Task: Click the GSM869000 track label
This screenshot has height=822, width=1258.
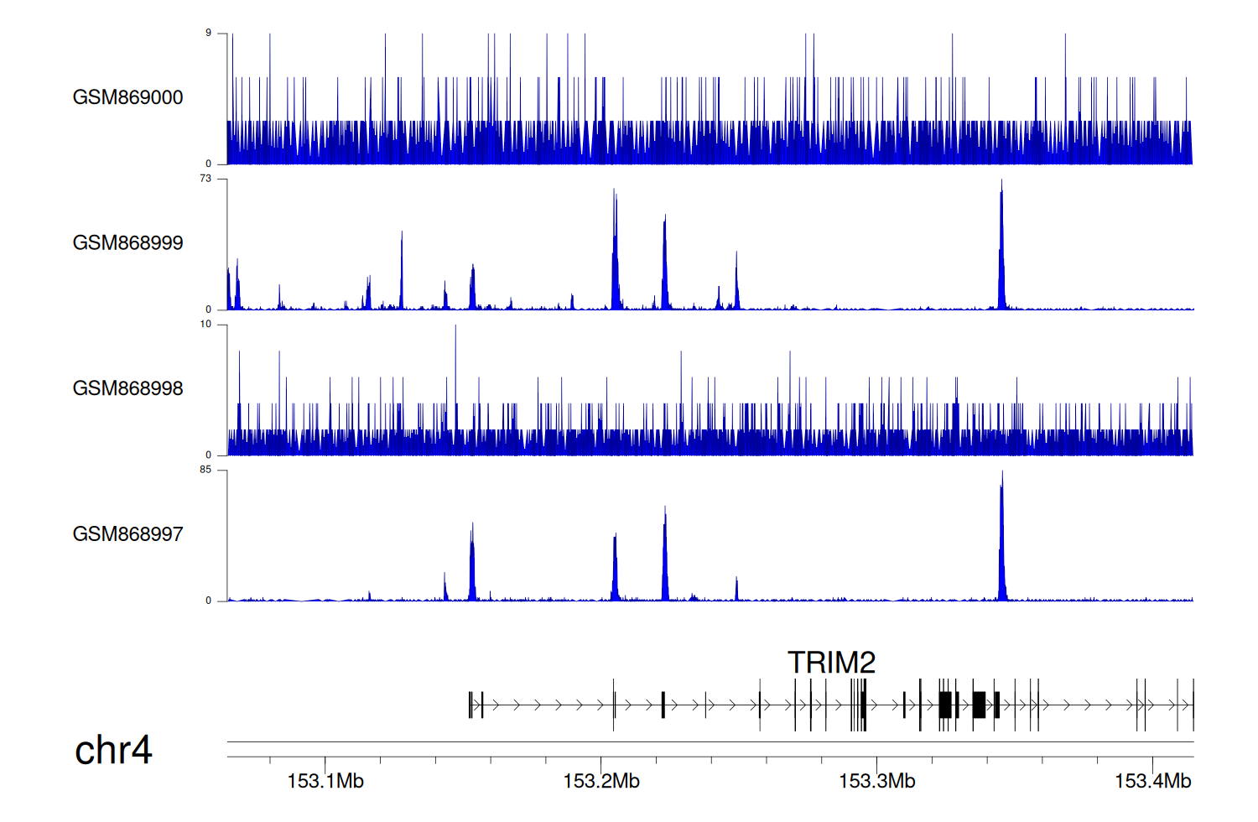Action: [127, 97]
